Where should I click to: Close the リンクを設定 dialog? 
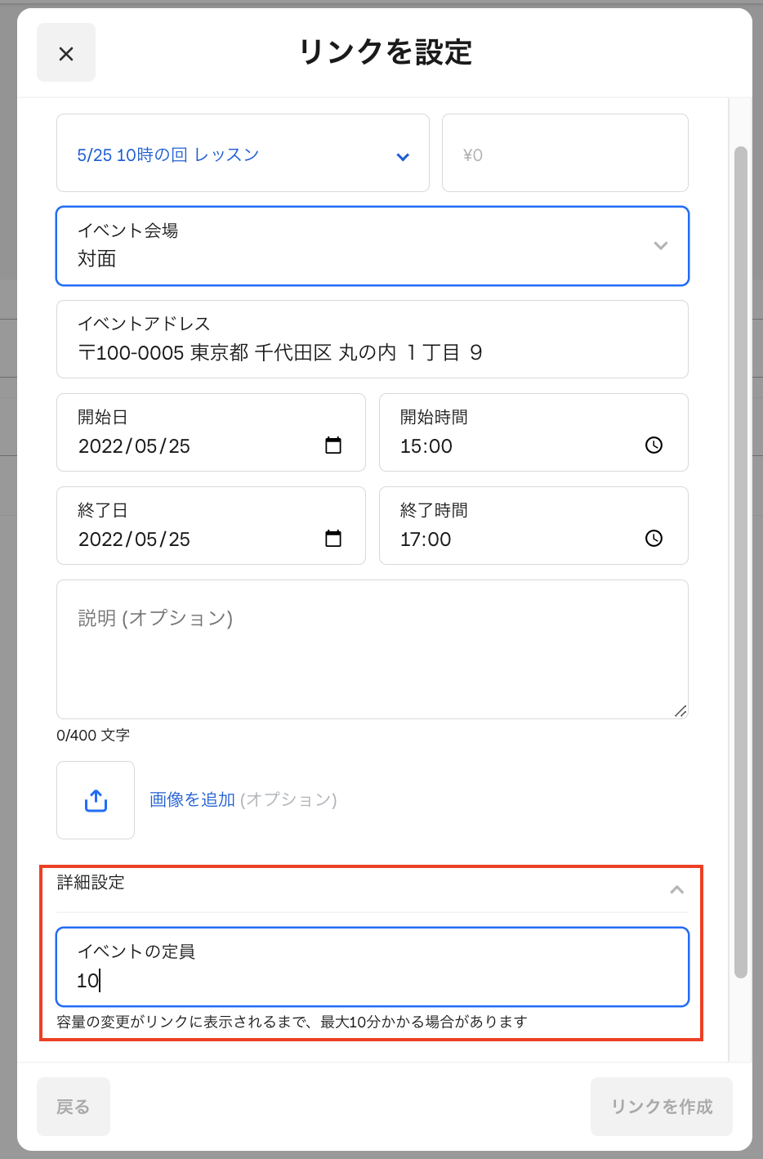point(66,51)
